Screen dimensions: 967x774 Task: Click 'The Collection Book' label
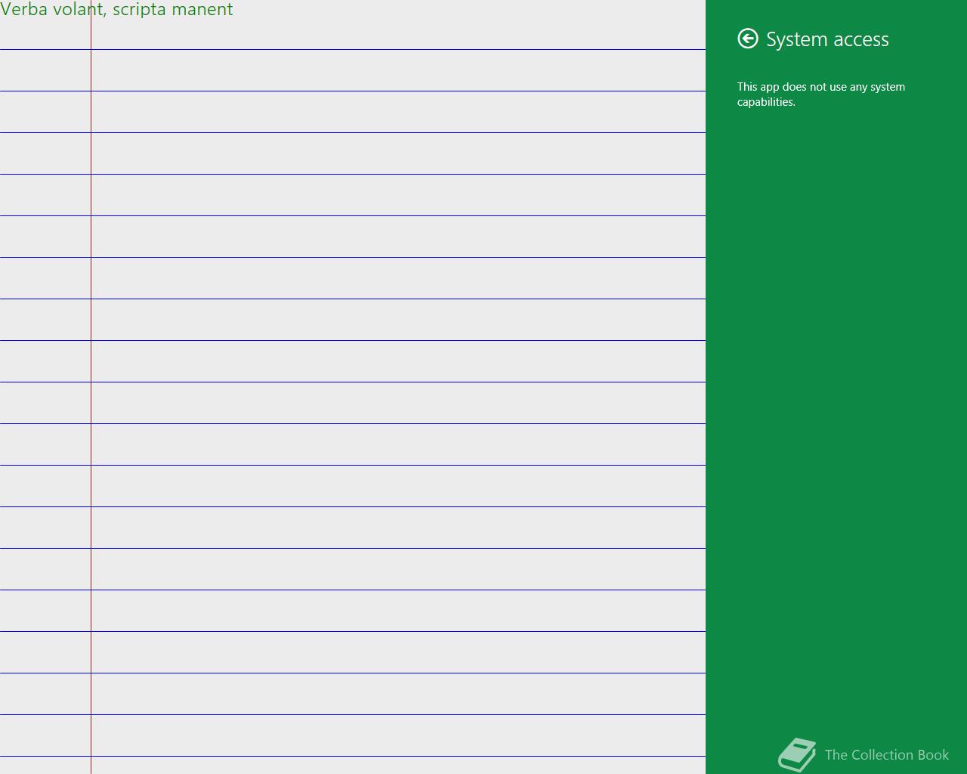(x=887, y=754)
